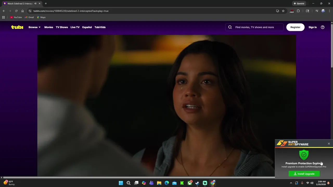Switch to Live TV
Screen dimensions: 333x187
pos(75,27)
